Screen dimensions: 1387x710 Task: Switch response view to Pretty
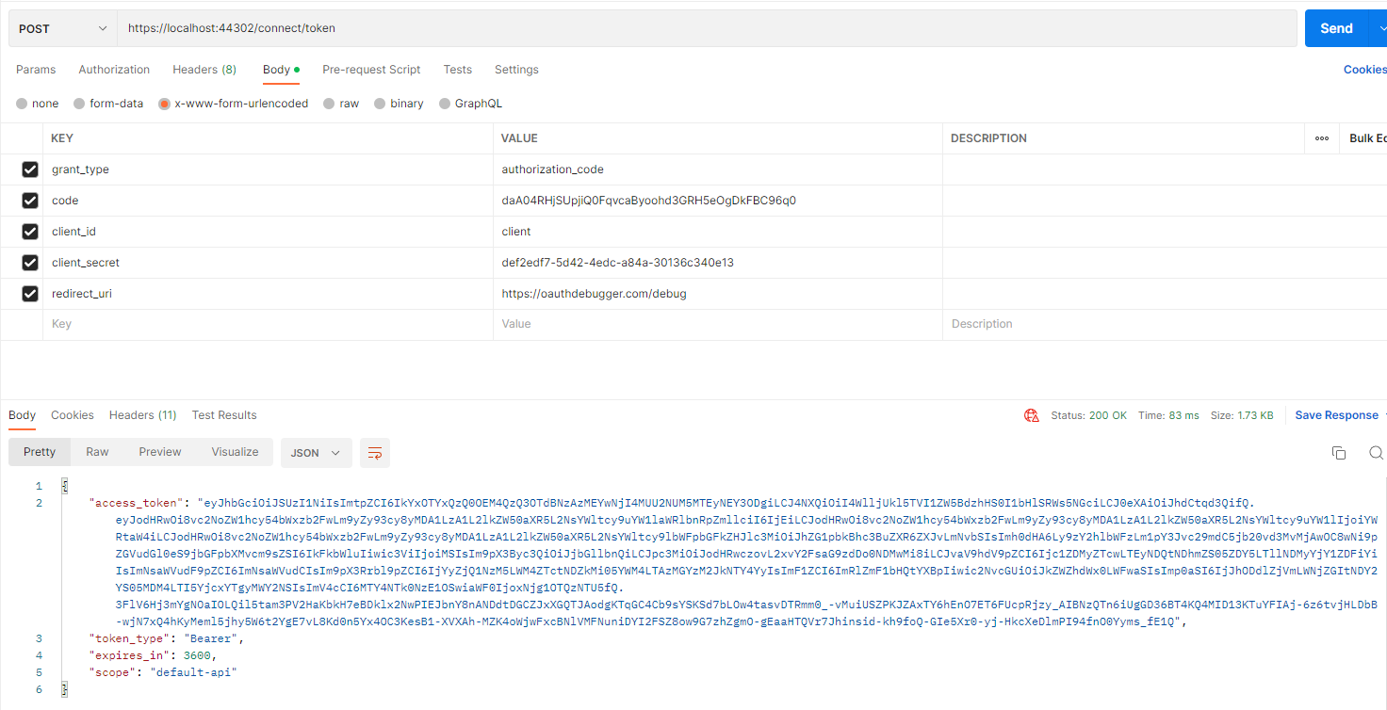coord(40,452)
